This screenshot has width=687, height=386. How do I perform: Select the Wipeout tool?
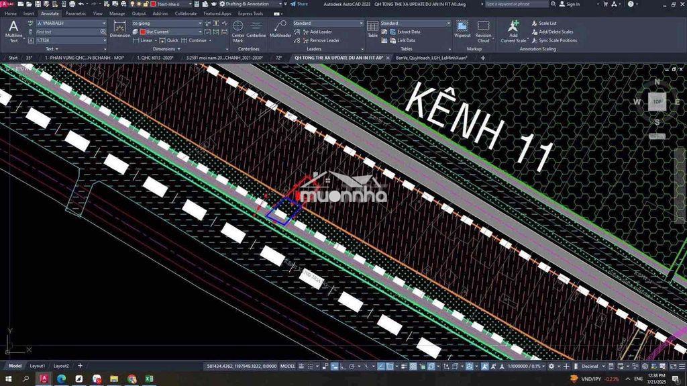click(x=462, y=30)
